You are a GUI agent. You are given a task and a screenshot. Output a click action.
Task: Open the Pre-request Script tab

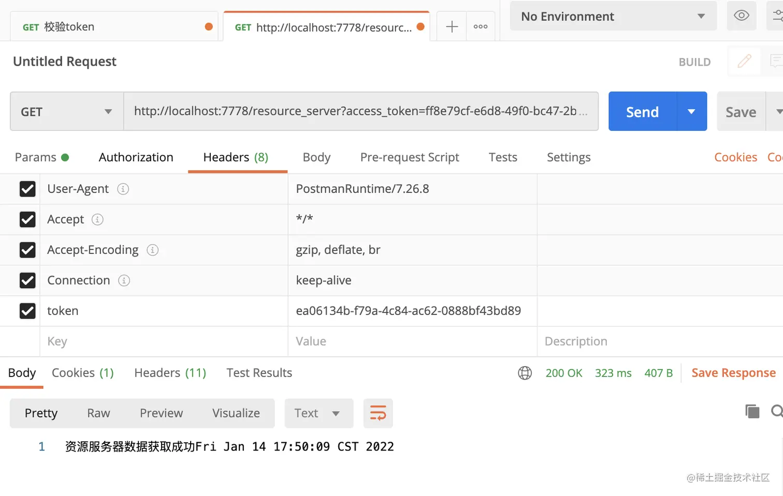click(x=409, y=157)
